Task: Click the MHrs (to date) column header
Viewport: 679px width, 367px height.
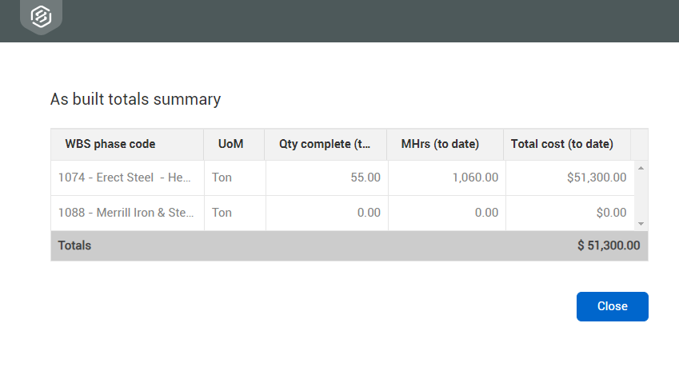Action: pyautogui.click(x=440, y=145)
